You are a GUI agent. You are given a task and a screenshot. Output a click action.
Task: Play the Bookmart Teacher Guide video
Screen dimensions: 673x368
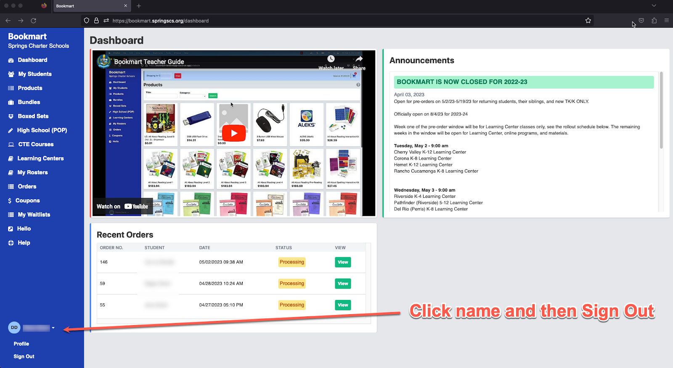(234, 133)
